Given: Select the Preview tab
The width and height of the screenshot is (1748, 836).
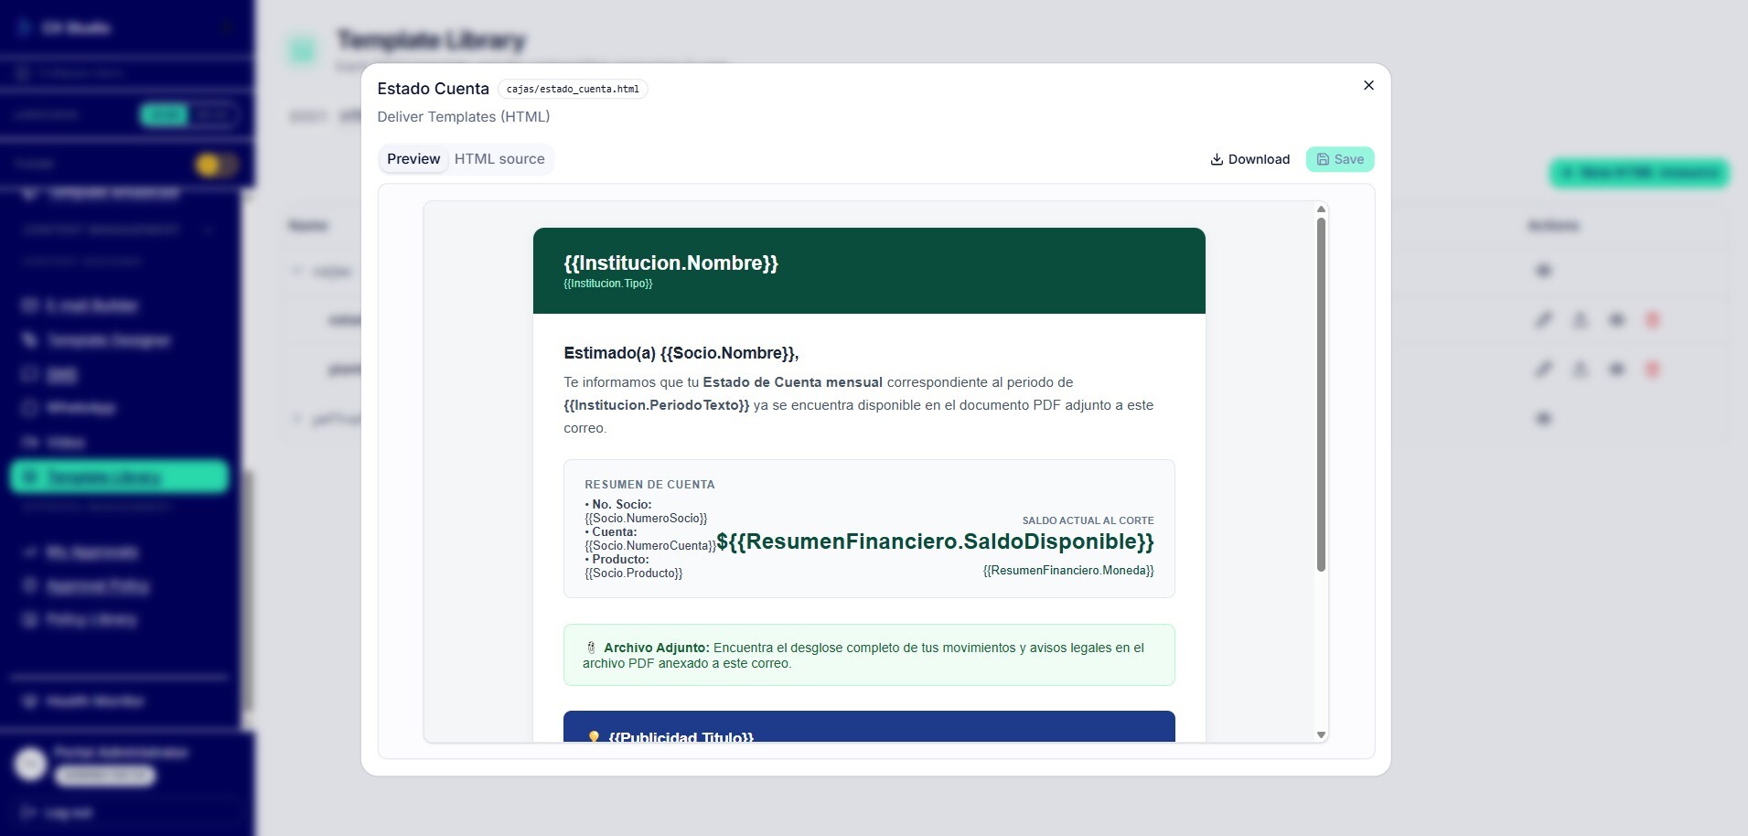Looking at the screenshot, I should tap(413, 159).
